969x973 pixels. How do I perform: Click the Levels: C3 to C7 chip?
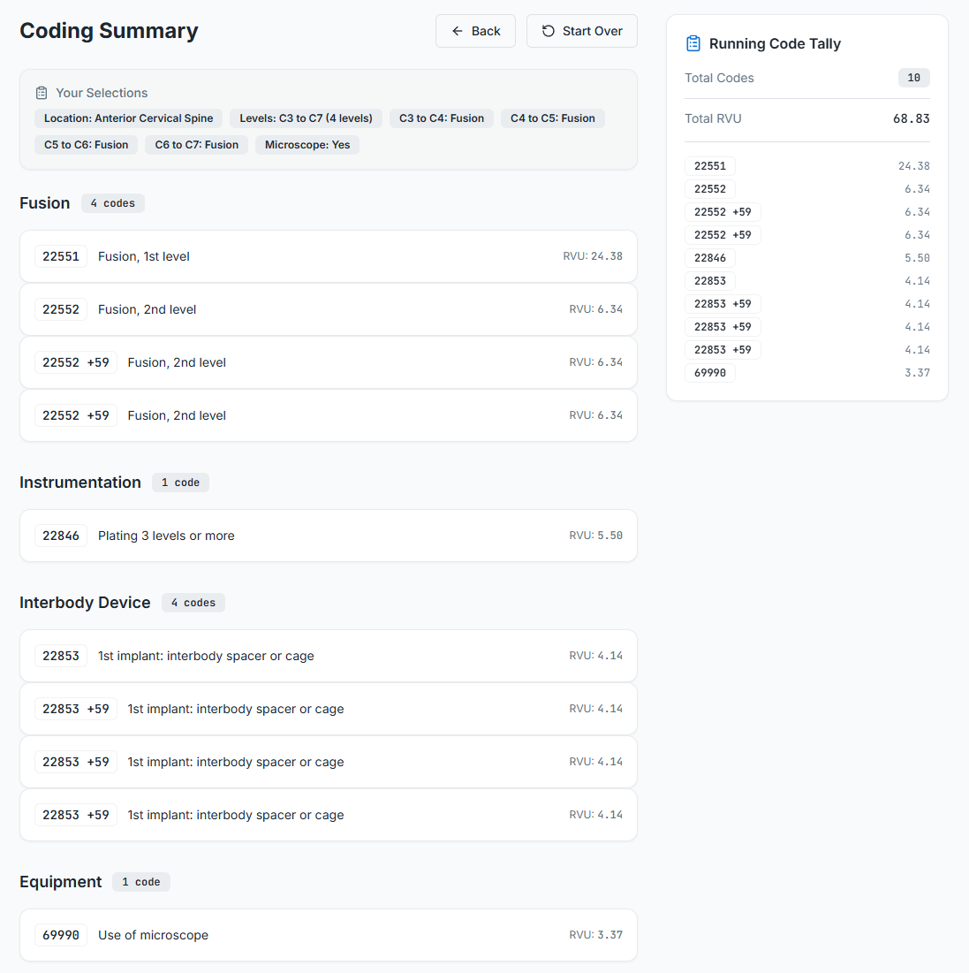coord(305,118)
